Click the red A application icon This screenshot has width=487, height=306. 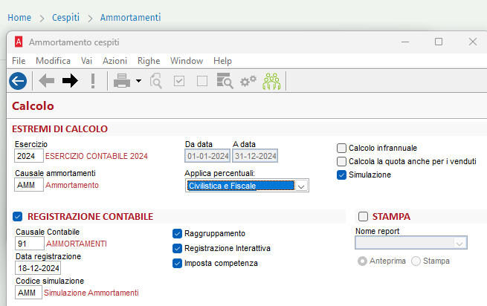tap(19, 42)
